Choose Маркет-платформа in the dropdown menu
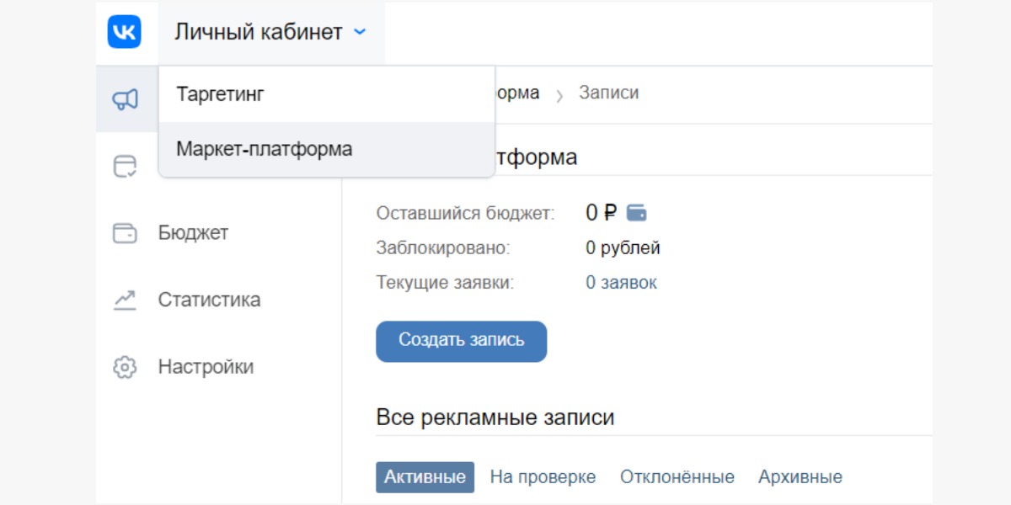The width and height of the screenshot is (1011, 505). [x=326, y=149]
